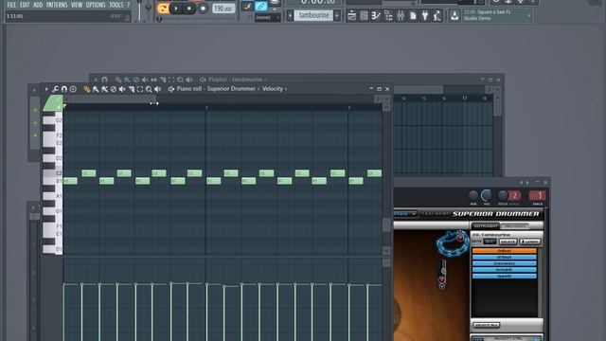
Task: Arm the record button in transport
Action: coord(203,9)
